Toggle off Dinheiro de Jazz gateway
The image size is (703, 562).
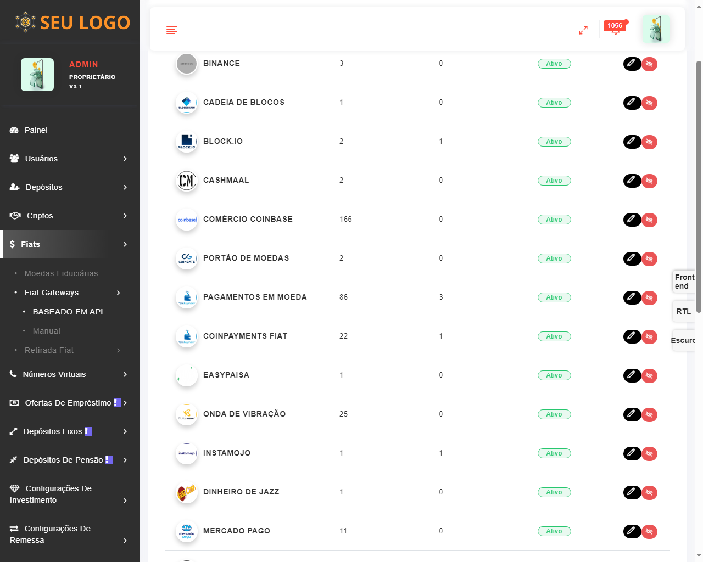coord(650,493)
